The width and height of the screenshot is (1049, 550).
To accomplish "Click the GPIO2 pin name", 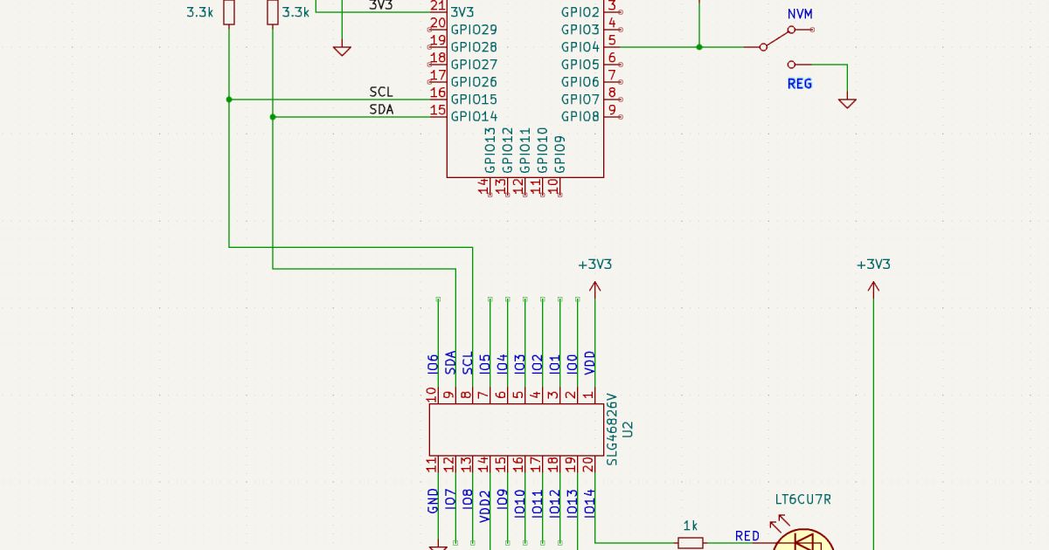I will coord(580,12).
